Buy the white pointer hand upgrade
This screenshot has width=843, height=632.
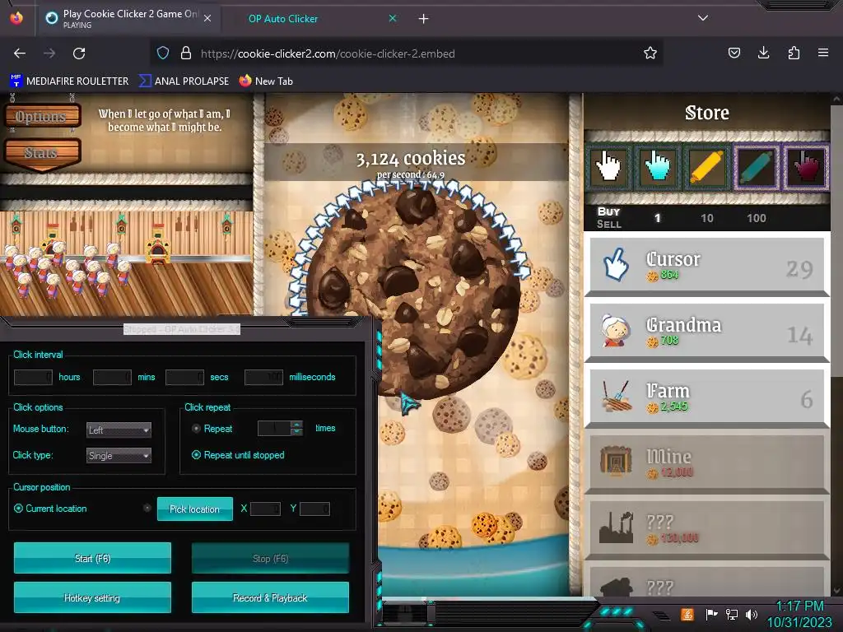pos(608,167)
